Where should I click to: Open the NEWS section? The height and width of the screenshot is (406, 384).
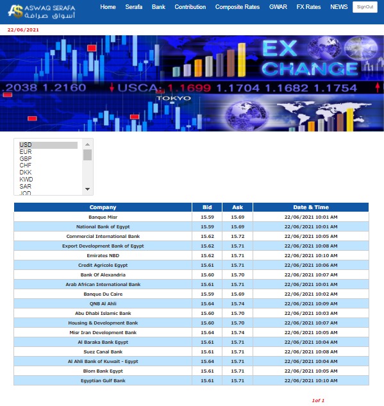tap(338, 7)
